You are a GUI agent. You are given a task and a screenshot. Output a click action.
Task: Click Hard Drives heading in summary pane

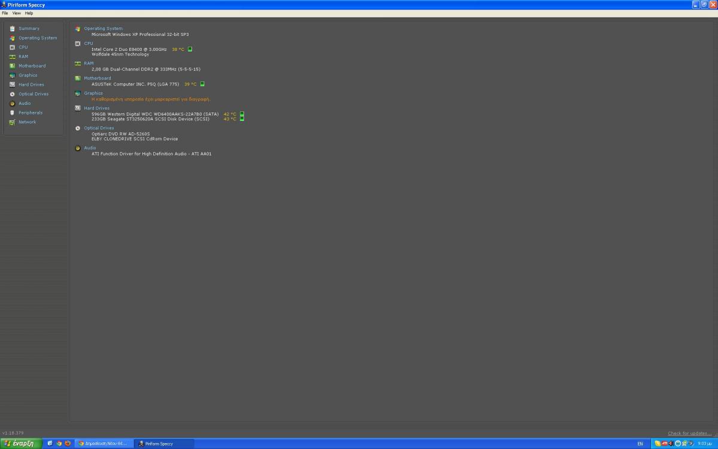96,108
